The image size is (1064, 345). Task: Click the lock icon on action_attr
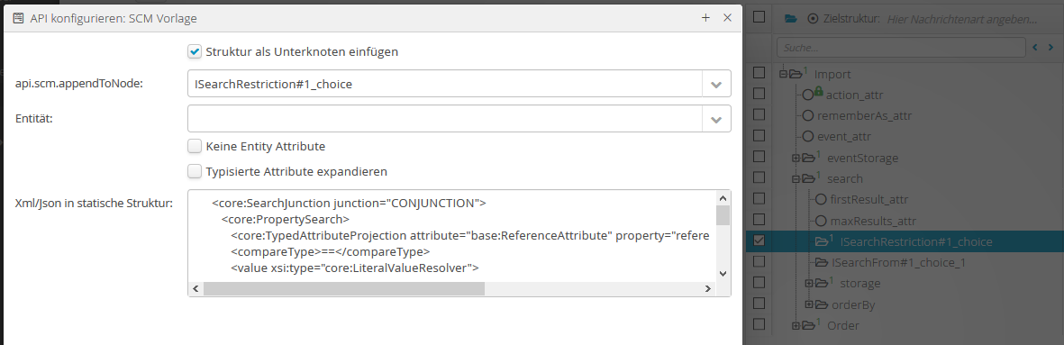tap(818, 91)
